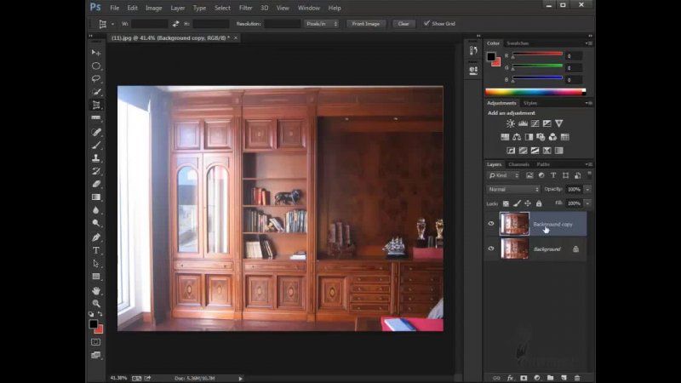Switch to the Channels tab
This screenshot has height=383, width=681.
point(518,164)
